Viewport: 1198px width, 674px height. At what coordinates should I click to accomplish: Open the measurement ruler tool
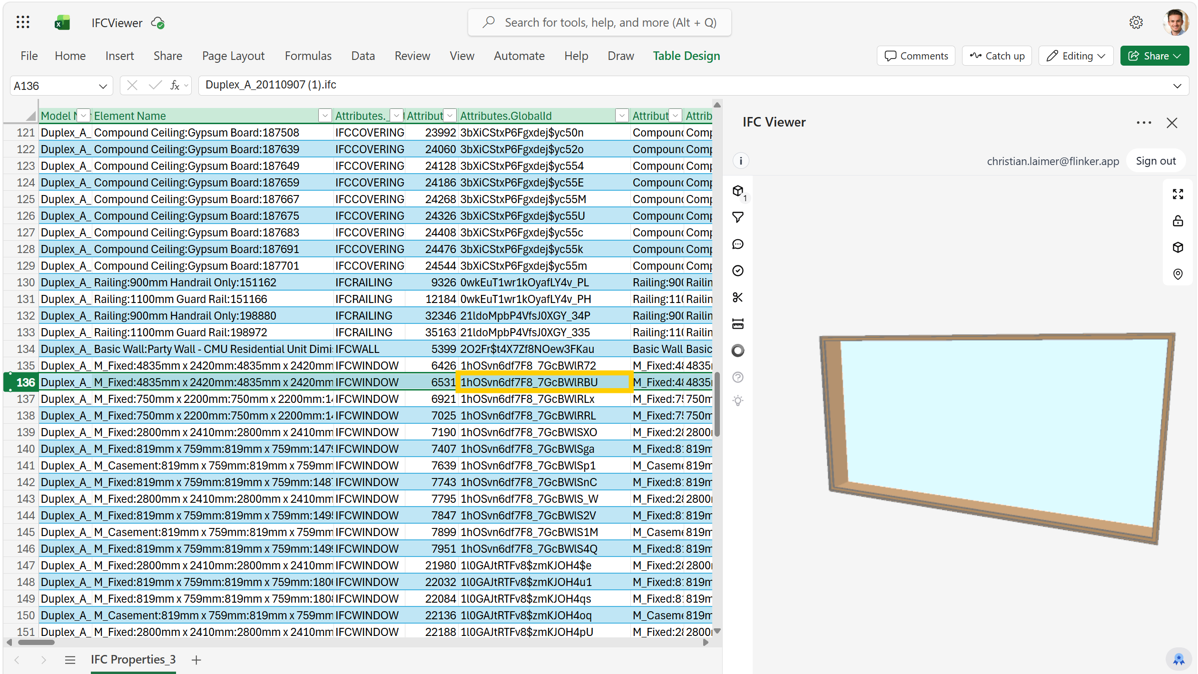tap(738, 324)
